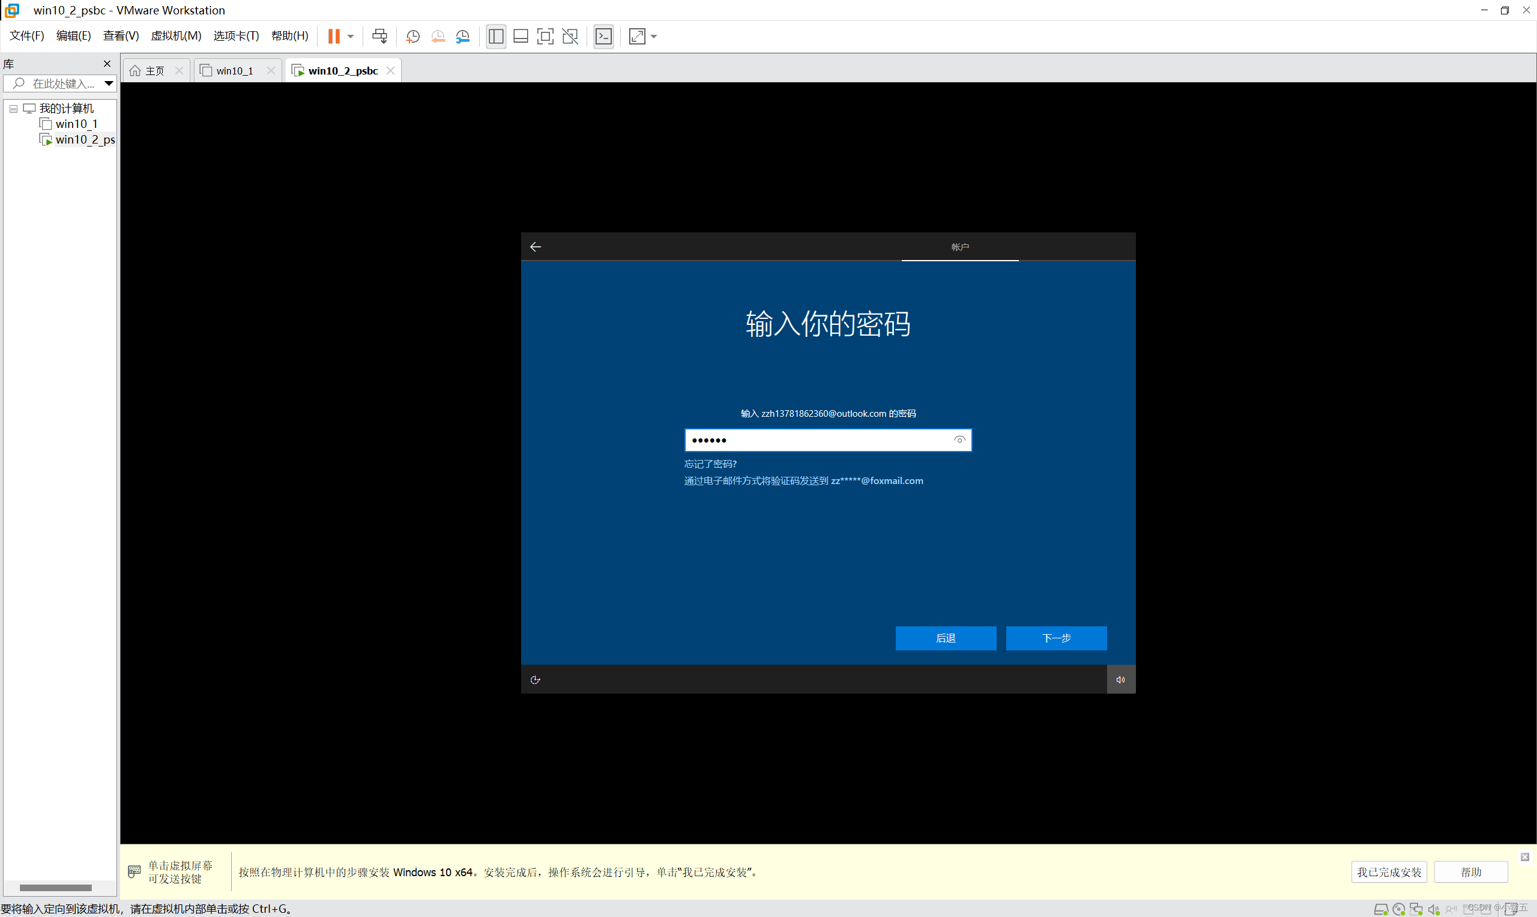Open the power options dropdown arrow
The height and width of the screenshot is (917, 1537).
[349, 36]
